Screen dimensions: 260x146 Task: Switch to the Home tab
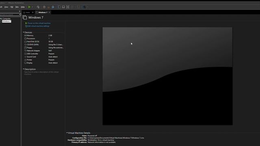[x=28, y=13]
